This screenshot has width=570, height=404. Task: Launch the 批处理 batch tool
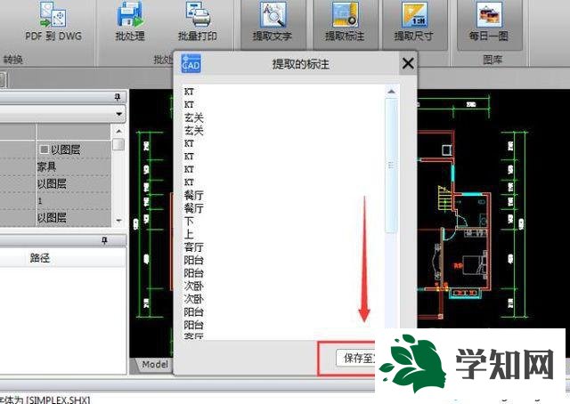point(130,21)
